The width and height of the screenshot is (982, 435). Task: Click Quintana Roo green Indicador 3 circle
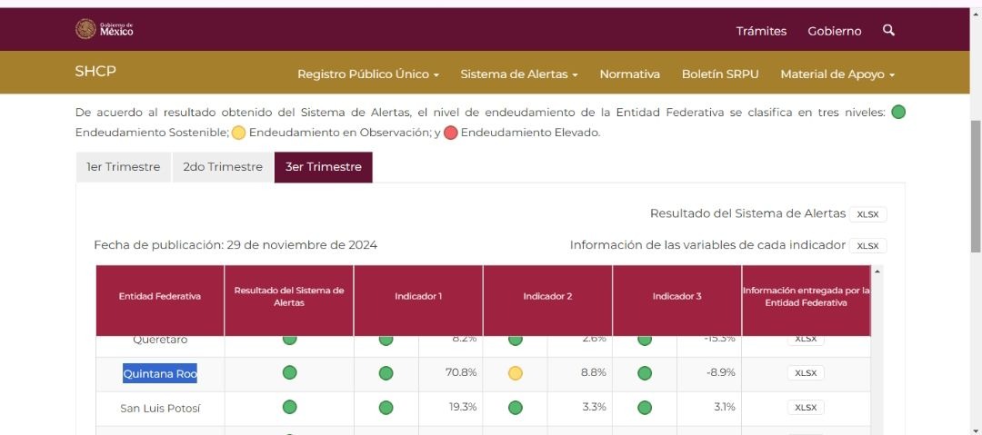[x=645, y=373]
